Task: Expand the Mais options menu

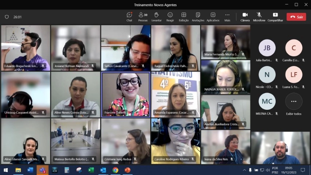Action: pos(227,17)
